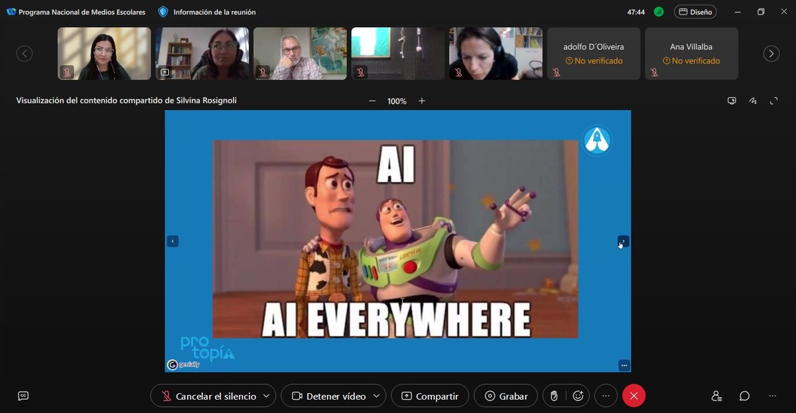Click the Programa Nacional de Medios Escolares title
796x413 pixels.
pos(82,12)
